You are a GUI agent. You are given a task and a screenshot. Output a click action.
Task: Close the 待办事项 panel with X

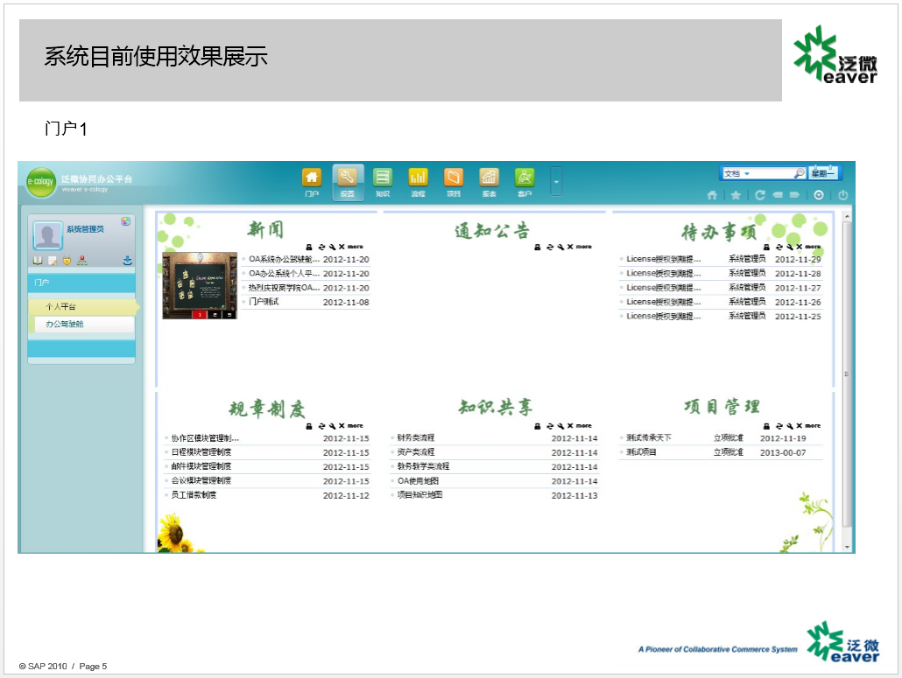click(799, 247)
